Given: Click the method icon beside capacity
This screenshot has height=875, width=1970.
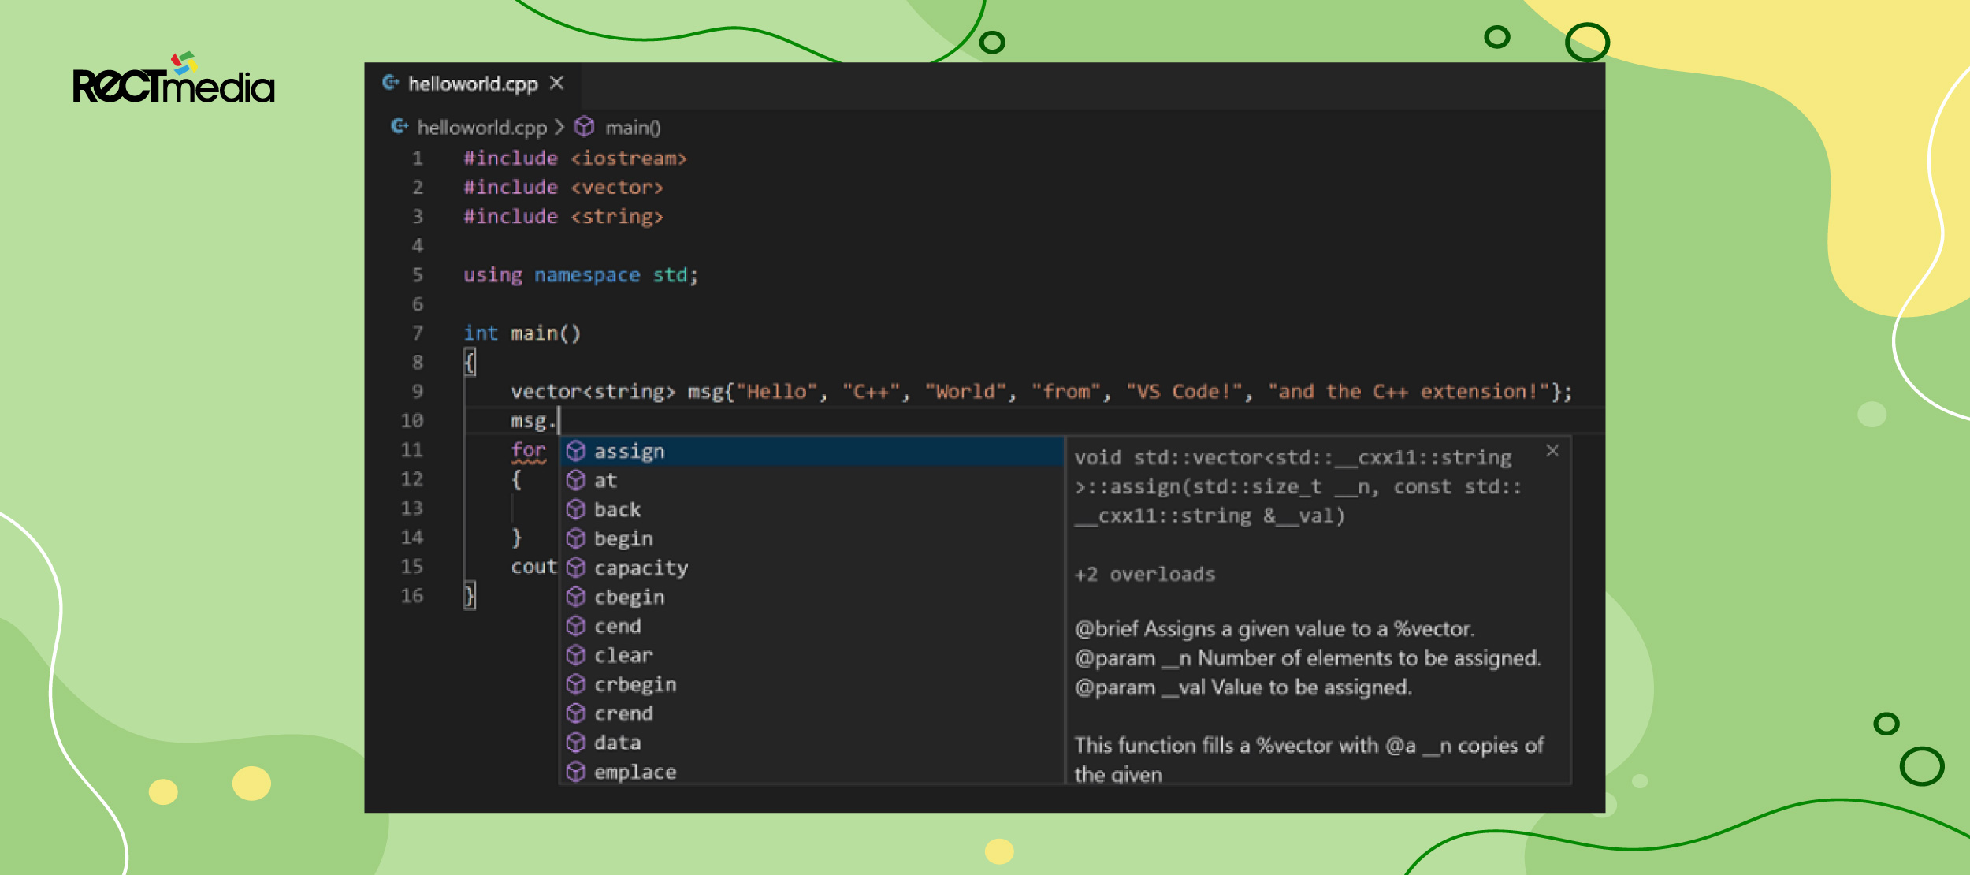Looking at the screenshot, I should (576, 568).
